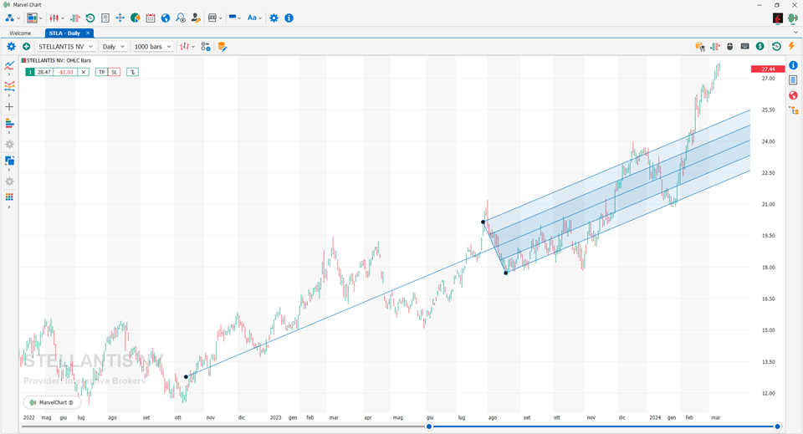The height and width of the screenshot is (434, 803).
Task: Click the Interactive Brokers connection icon
Action: click(778, 18)
